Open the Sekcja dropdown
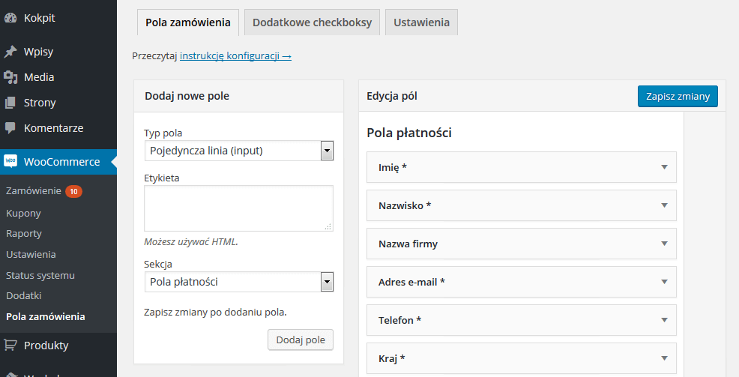The image size is (739, 377). pos(326,282)
